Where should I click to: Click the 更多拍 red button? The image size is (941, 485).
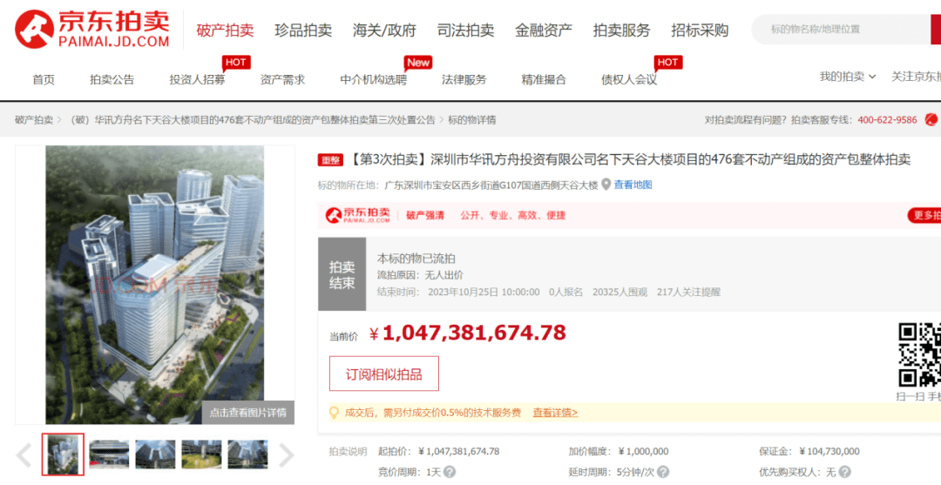pyautogui.click(x=924, y=215)
